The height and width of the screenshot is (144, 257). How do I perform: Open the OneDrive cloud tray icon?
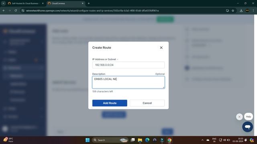point(208,140)
